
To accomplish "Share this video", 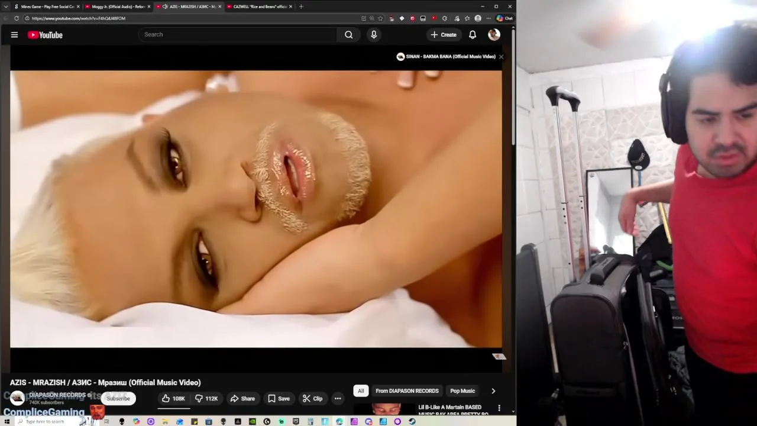I will (x=243, y=399).
